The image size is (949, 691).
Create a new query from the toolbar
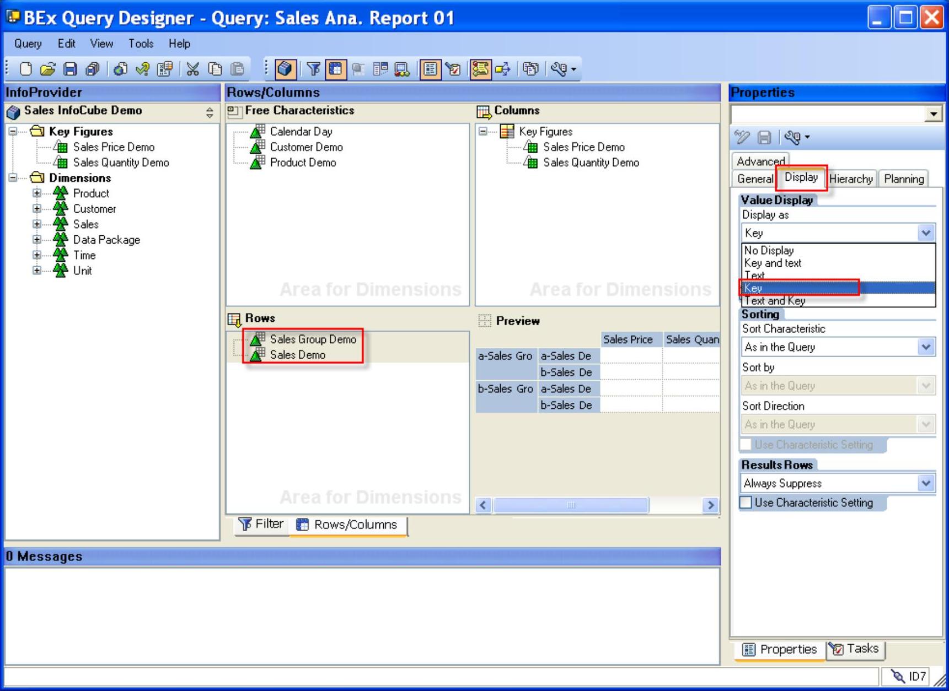25,69
